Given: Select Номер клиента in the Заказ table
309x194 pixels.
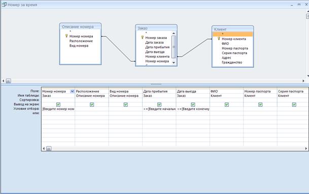Looking at the screenshot, I should [157, 56].
